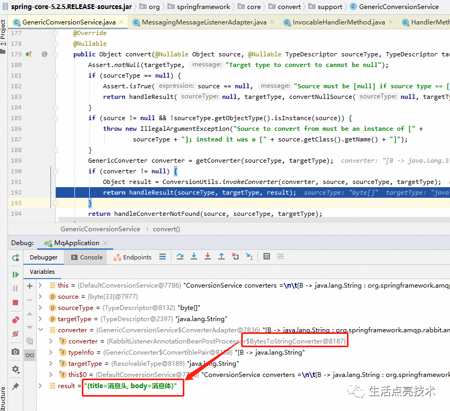
Task: Show execution point icon
Action: (x=163, y=256)
